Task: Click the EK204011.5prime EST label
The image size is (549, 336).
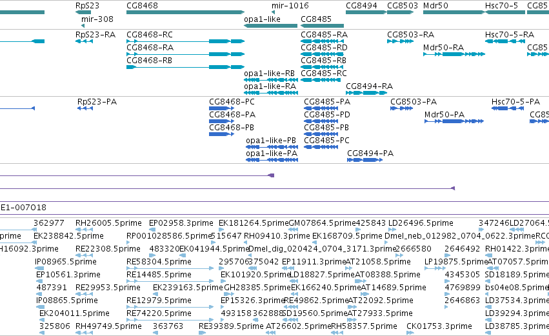Action: [x=74, y=313]
